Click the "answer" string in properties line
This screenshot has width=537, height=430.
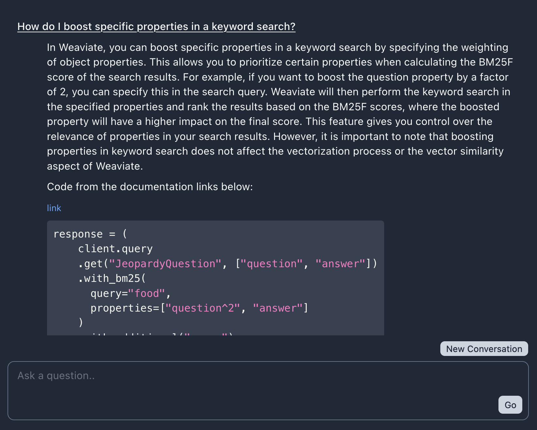pos(278,308)
